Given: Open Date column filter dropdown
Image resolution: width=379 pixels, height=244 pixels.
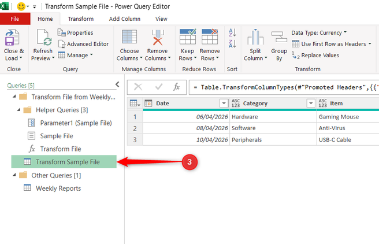Looking at the screenshot, I should click(224, 103).
